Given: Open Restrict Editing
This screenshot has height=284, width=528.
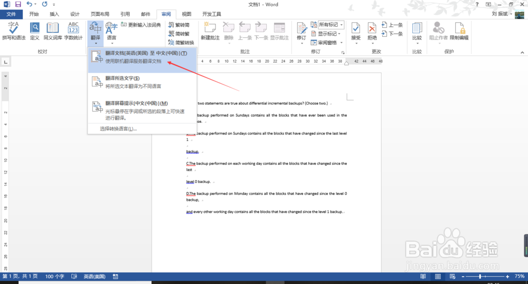Looking at the screenshot, I should (x=459, y=31).
